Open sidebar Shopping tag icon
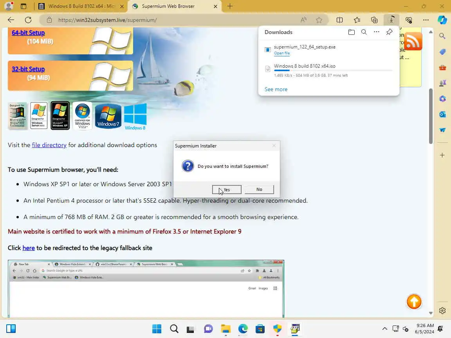Screen dimensions: 451x338 (442, 52)
